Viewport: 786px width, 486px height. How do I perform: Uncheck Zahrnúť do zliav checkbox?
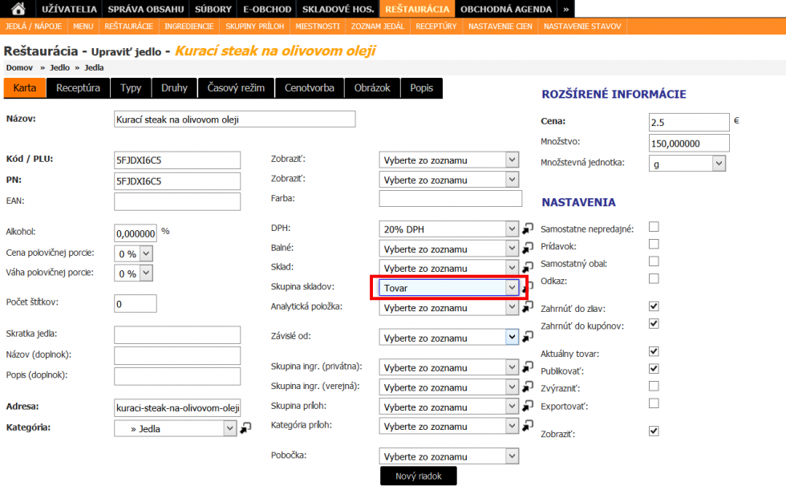654,306
